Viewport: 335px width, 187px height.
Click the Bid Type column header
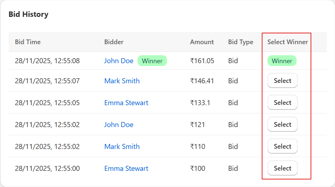click(x=241, y=42)
